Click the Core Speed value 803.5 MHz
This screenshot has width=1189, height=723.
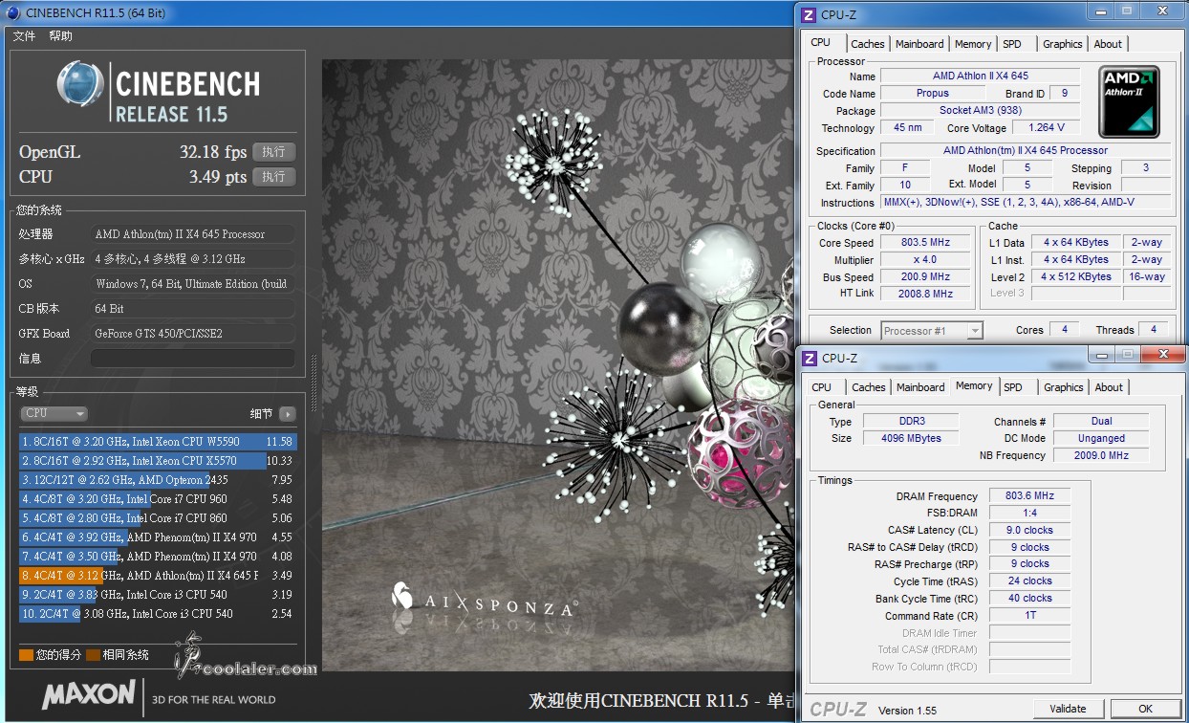[x=925, y=243]
